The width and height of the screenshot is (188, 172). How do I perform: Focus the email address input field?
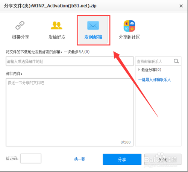click(70, 61)
